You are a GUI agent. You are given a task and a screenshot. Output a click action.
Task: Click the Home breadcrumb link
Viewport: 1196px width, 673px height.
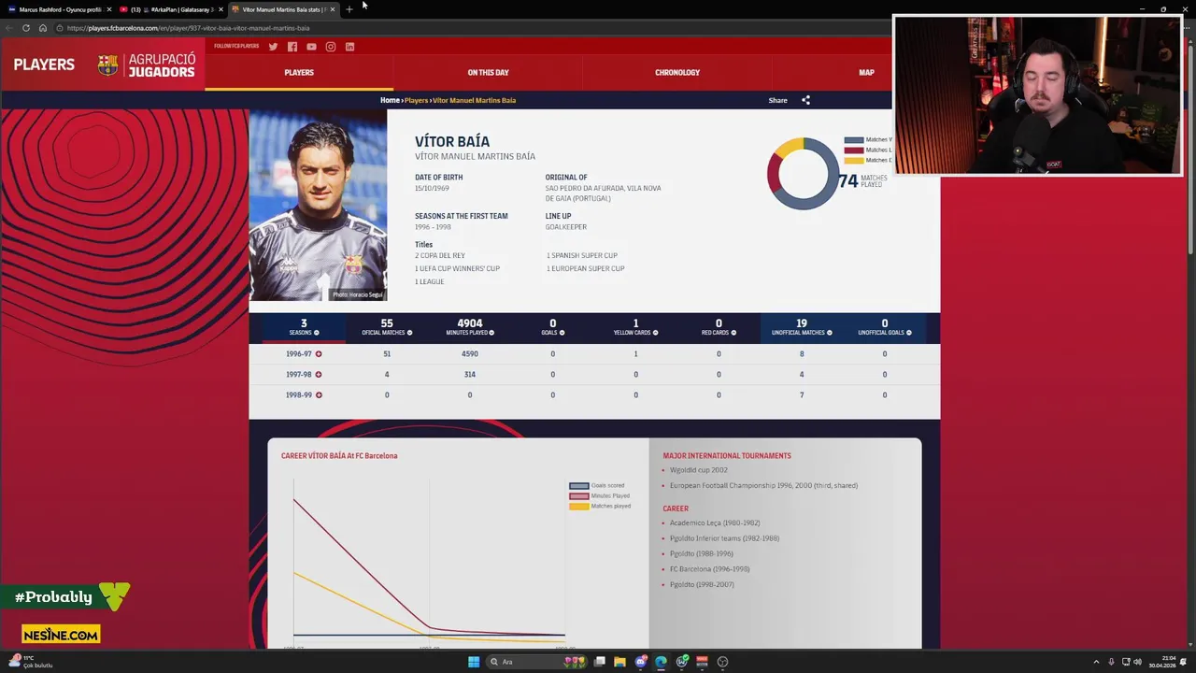click(390, 100)
